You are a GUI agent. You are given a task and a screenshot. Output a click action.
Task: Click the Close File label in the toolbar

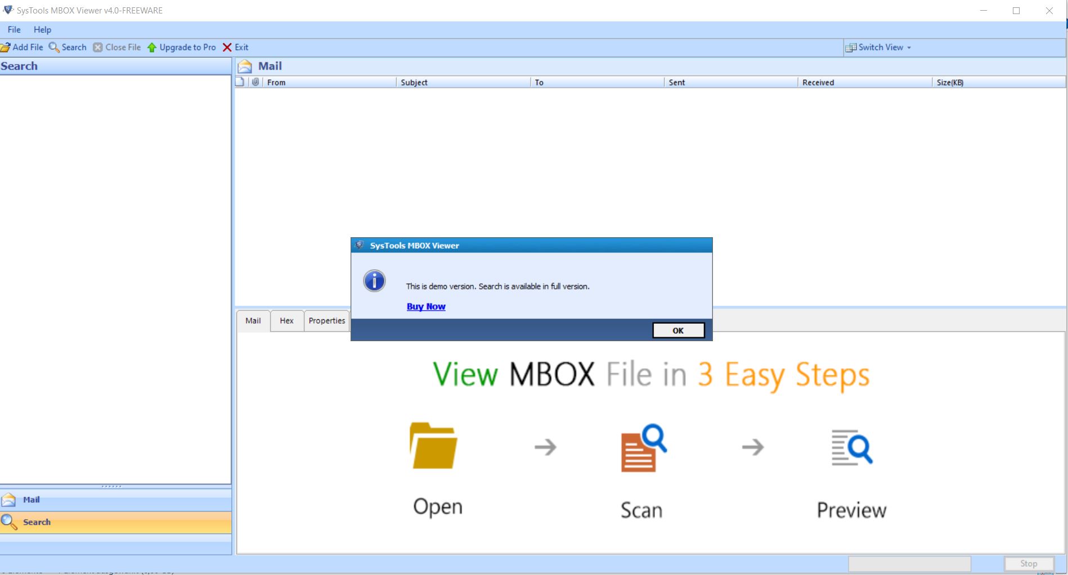pyautogui.click(x=123, y=47)
